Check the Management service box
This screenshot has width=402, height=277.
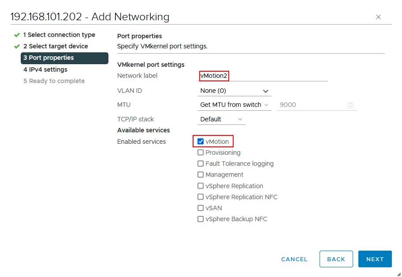coord(201,175)
